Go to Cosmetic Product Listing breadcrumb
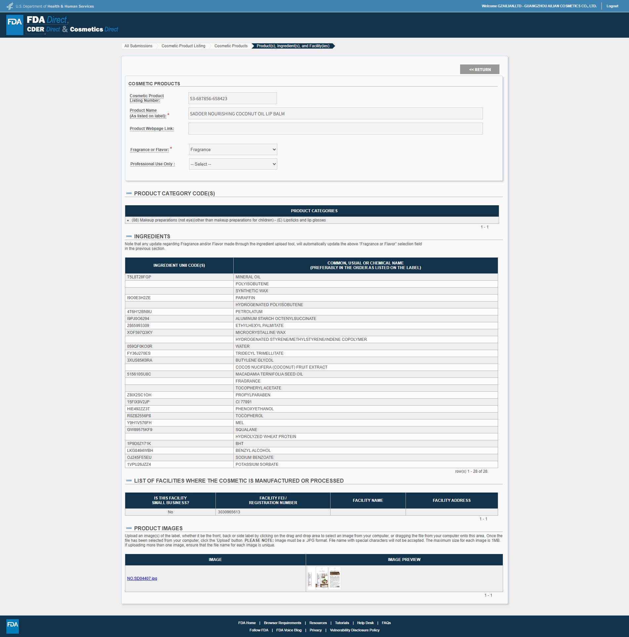The image size is (629, 637). [x=183, y=46]
